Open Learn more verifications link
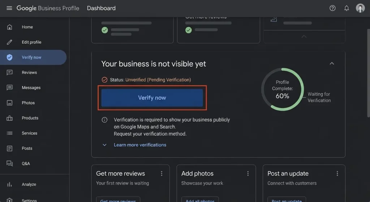The width and height of the screenshot is (370, 202). point(140,145)
